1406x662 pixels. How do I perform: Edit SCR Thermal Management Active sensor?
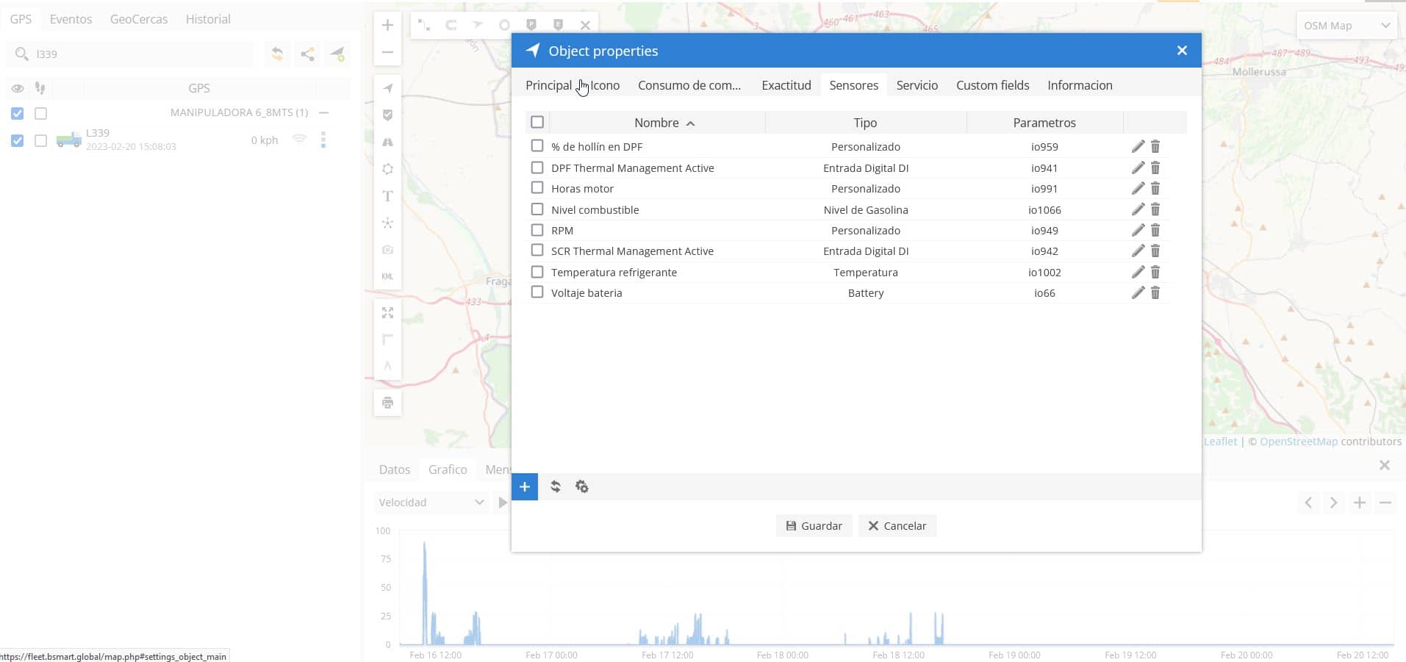coord(1138,251)
